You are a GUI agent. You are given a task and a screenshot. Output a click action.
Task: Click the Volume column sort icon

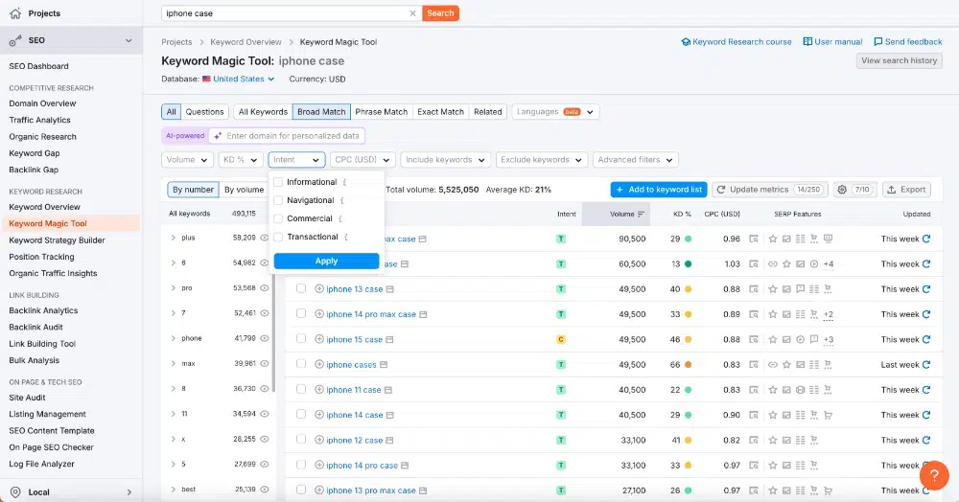(x=641, y=215)
